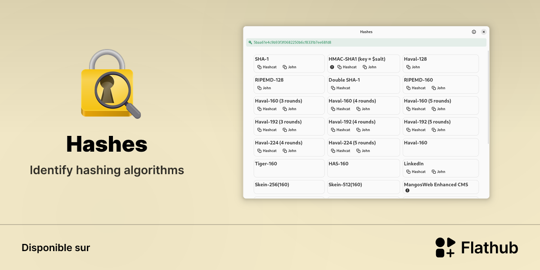Copy the John format for Haval-128

coord(413,67)
